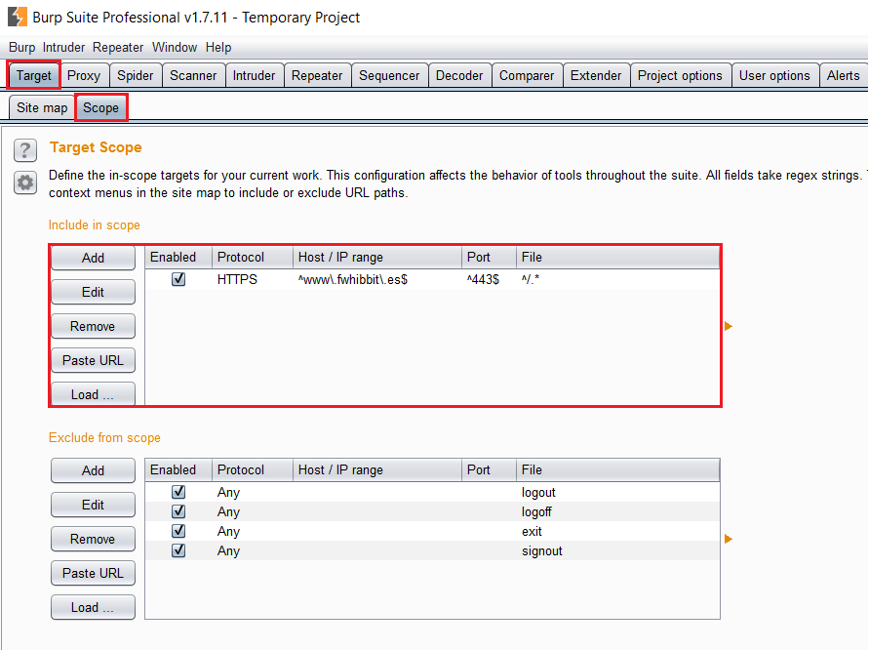Screen dimensions: 869x650
Task: Open the Site map sub-tab
Action: point(42,107)
